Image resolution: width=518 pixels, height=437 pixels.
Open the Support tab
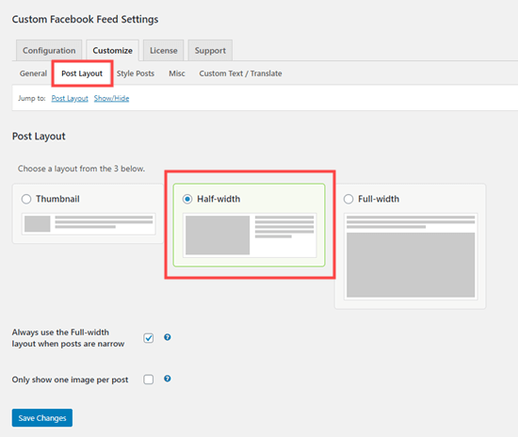pos(210,50)
